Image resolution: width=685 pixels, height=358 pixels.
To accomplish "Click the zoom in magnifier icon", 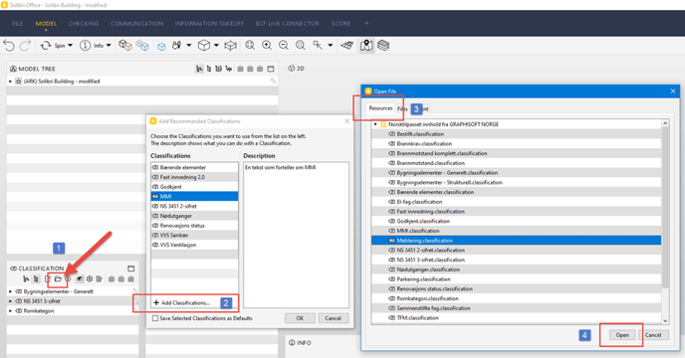I will click(267, 46).
